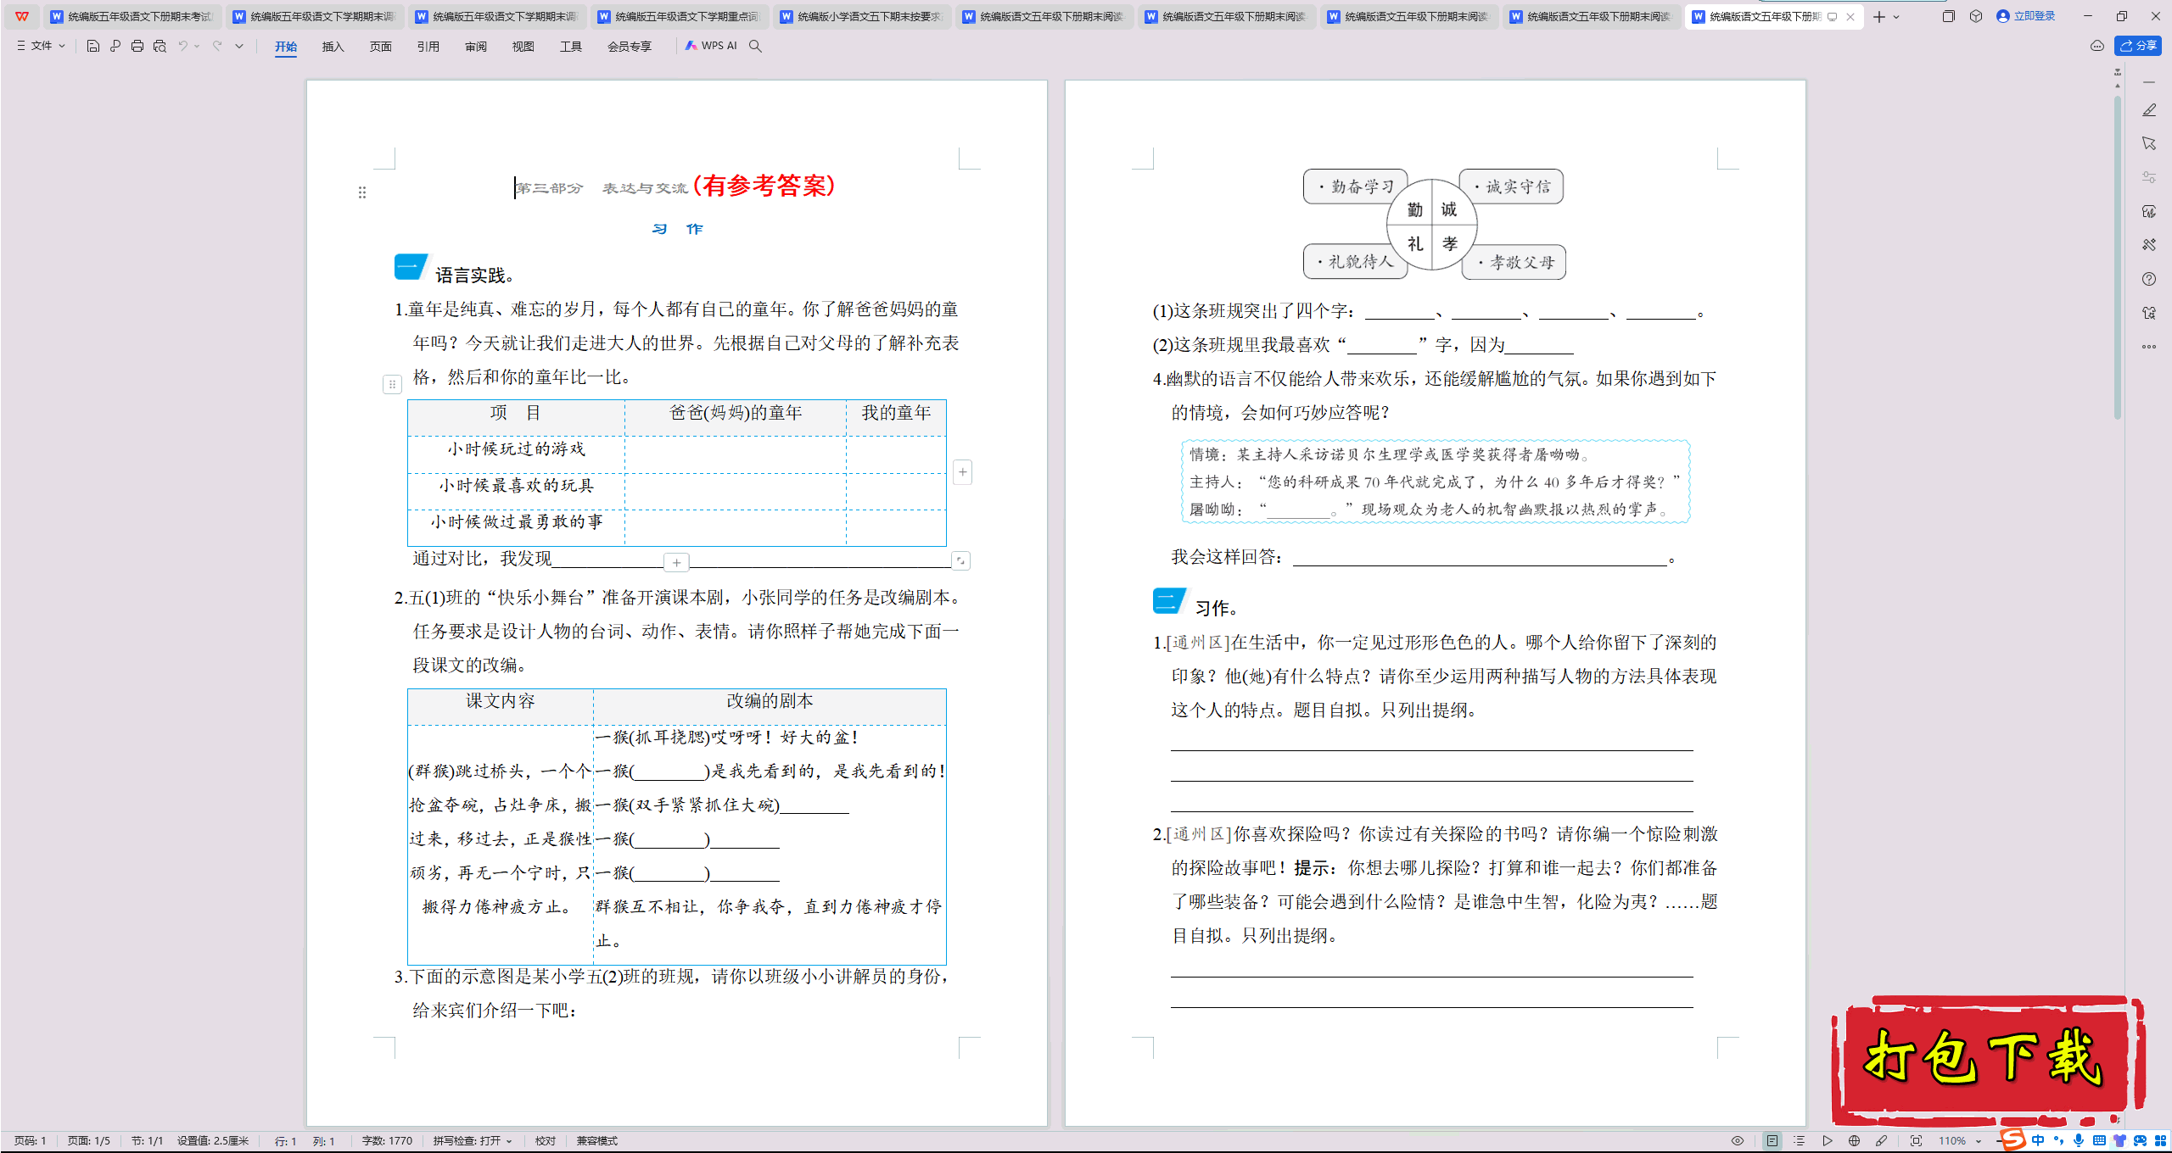
Task: Click the cube skin icon in title bar
Action: pos(1976,16)
